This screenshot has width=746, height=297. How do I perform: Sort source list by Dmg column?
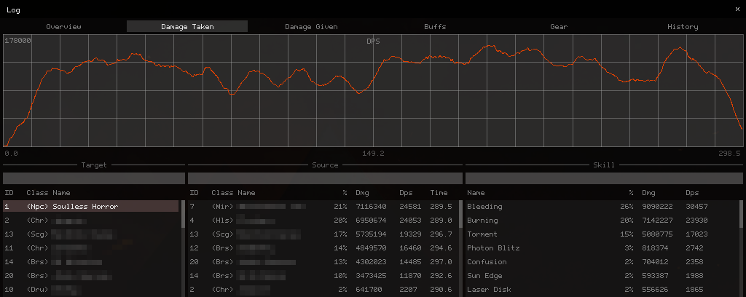tap(362, 193)
